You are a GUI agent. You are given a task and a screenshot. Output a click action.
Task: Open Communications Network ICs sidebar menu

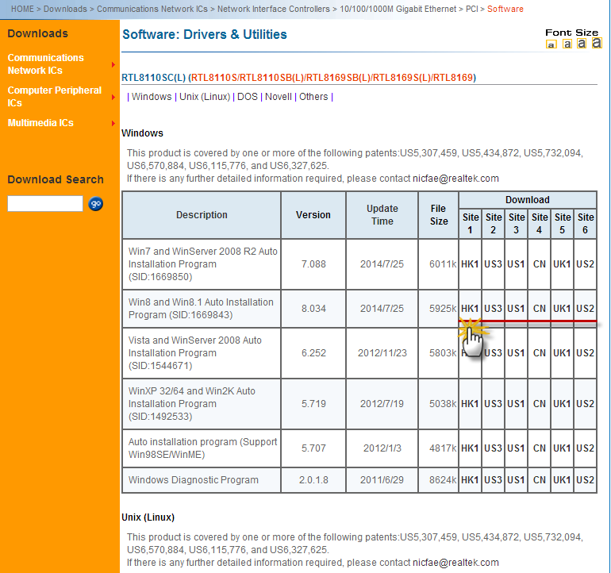45,64
